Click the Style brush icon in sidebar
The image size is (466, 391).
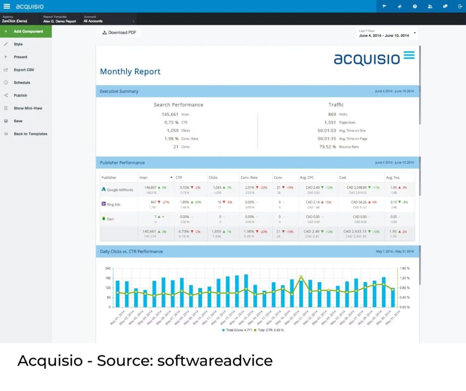[5, 44]
